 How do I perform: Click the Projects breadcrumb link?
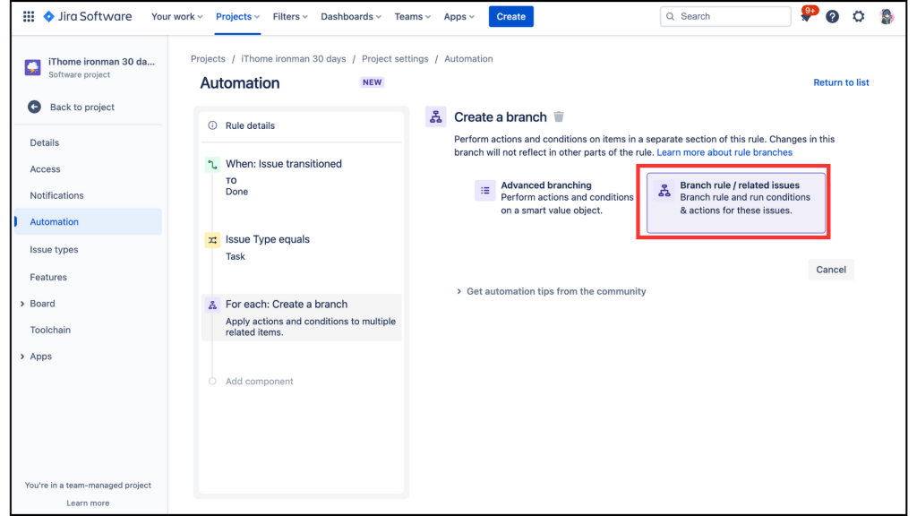208,58
